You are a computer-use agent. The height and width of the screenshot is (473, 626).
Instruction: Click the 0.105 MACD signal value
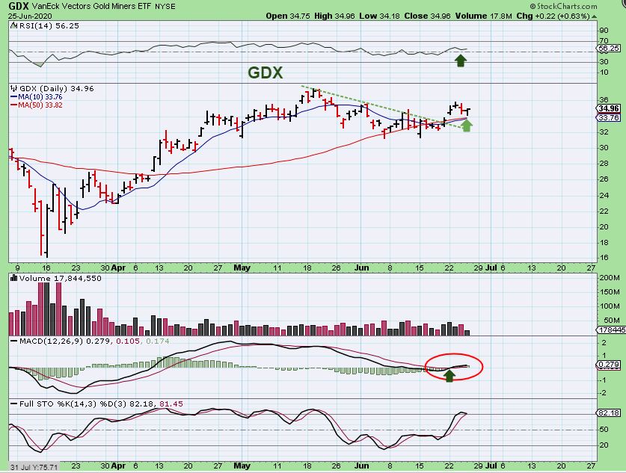coord(128,341)
